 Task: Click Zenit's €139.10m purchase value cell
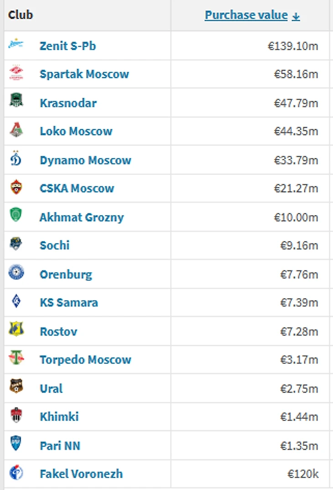pyautogui.click(x=250, y=46)
